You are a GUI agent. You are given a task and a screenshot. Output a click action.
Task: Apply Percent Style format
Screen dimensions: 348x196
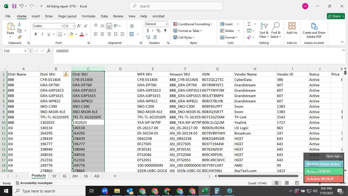click(158, 31)
